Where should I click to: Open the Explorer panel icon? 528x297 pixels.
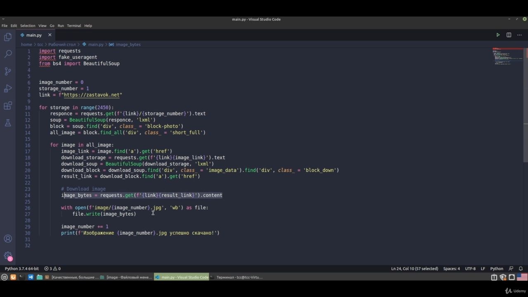click(x=8, y=37)
